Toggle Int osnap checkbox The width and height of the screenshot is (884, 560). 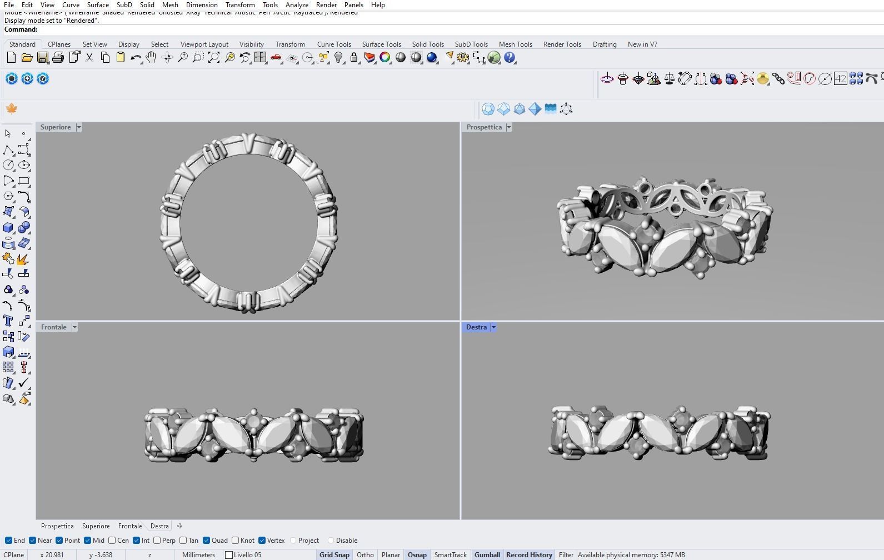point(137,541)
